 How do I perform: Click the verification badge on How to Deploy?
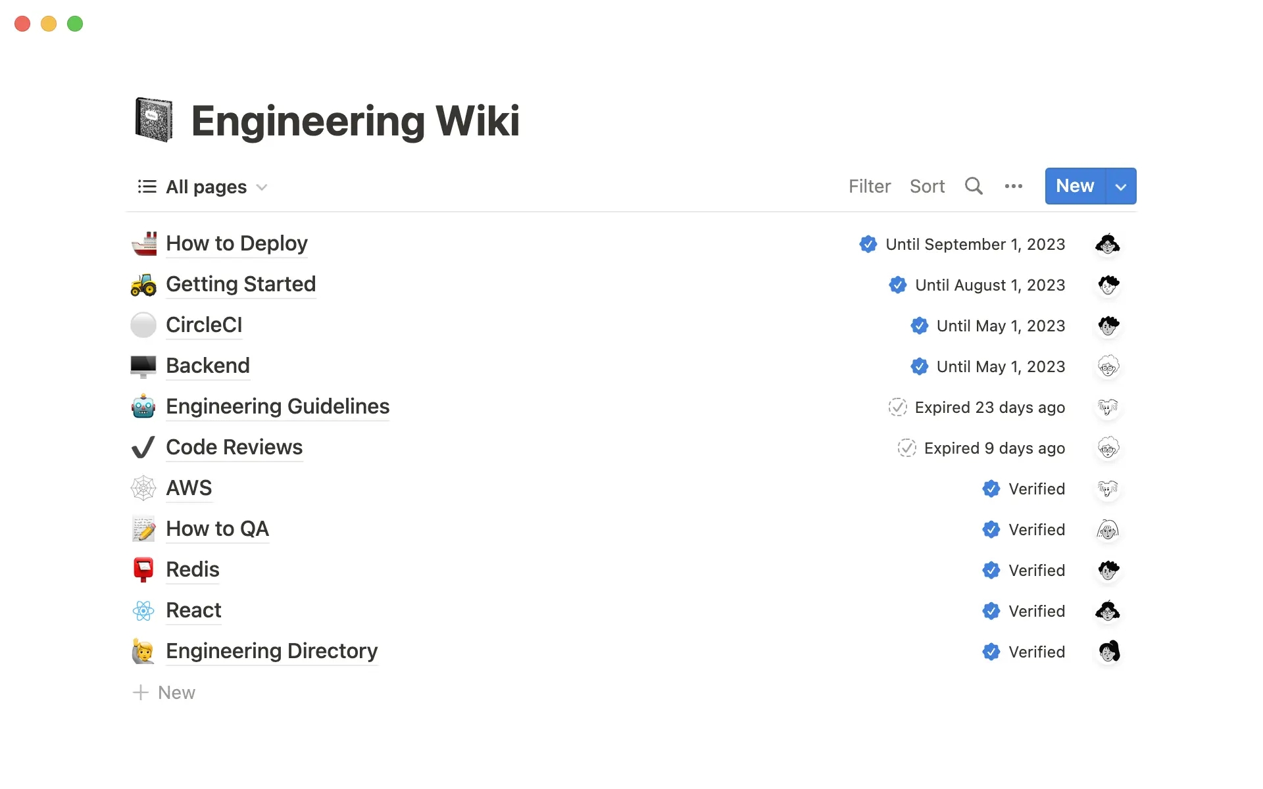click(x=868, y=244)
